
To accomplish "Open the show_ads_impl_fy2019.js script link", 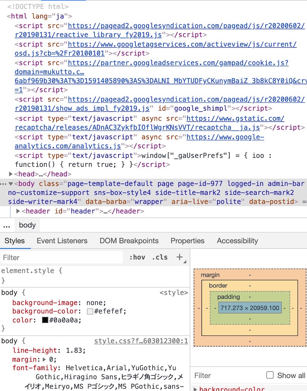I will [x=160, y=104].
